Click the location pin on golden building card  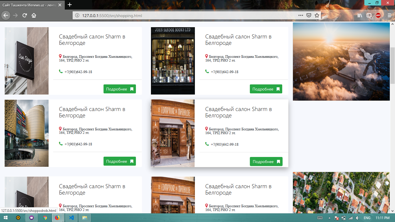(60, 129)
